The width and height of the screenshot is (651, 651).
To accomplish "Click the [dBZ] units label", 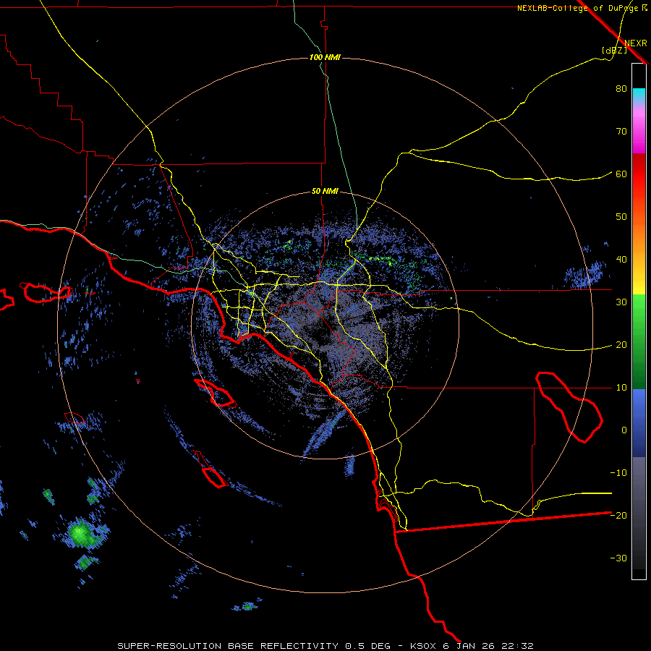I will [614, 51].
